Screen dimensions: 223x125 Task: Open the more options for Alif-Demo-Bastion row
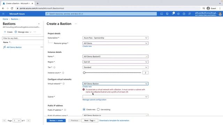[42, 47]
